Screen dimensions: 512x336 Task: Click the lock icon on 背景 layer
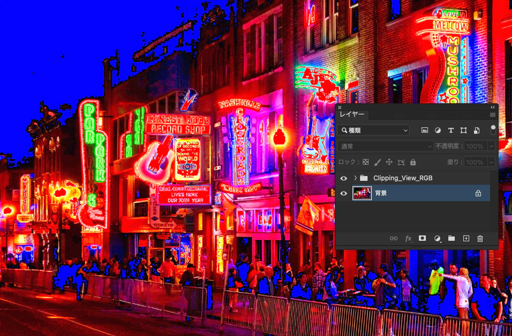click(x=478, y=193)
